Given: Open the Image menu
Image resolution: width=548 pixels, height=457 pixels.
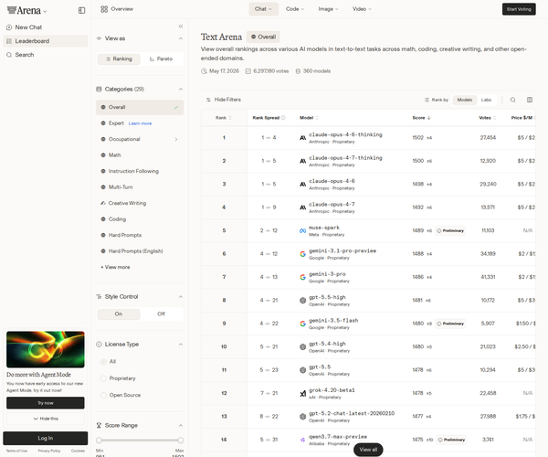Looking at the screenshot, I should tap(328, 9).
